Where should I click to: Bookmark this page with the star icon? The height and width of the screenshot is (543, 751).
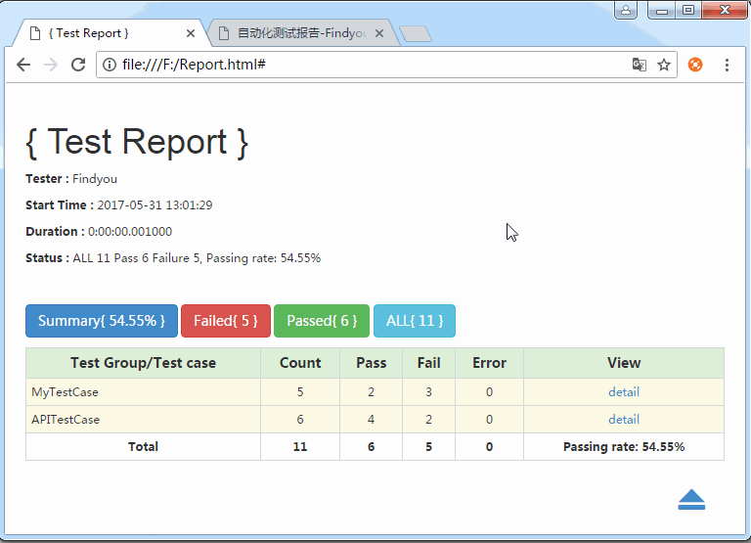tap(664, 65)
